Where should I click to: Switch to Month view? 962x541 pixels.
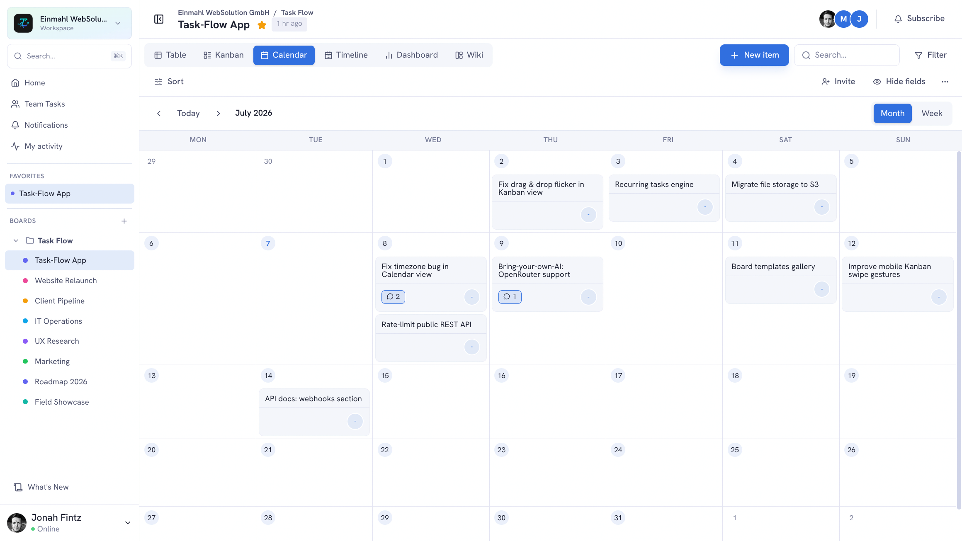[x=892, y=114]
